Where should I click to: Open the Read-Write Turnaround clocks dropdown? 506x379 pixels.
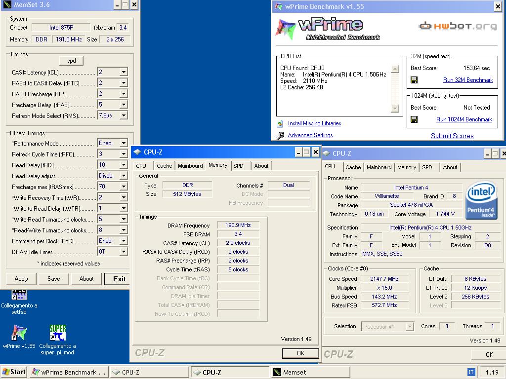[x=124, y=230]
